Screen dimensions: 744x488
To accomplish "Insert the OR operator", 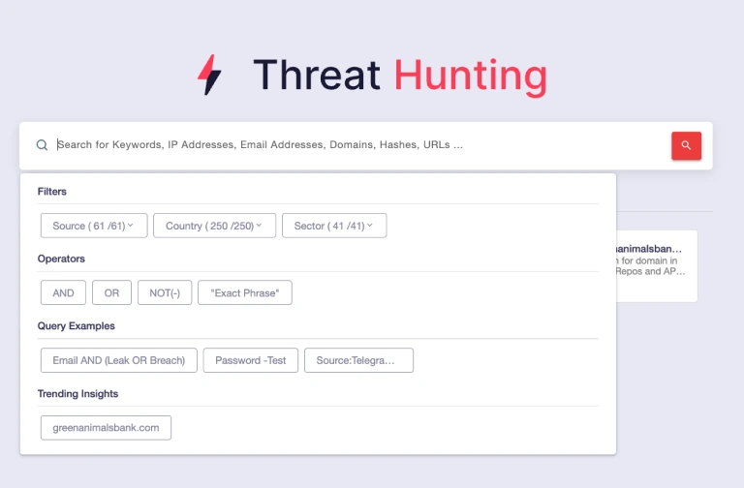I will [111, 293].
